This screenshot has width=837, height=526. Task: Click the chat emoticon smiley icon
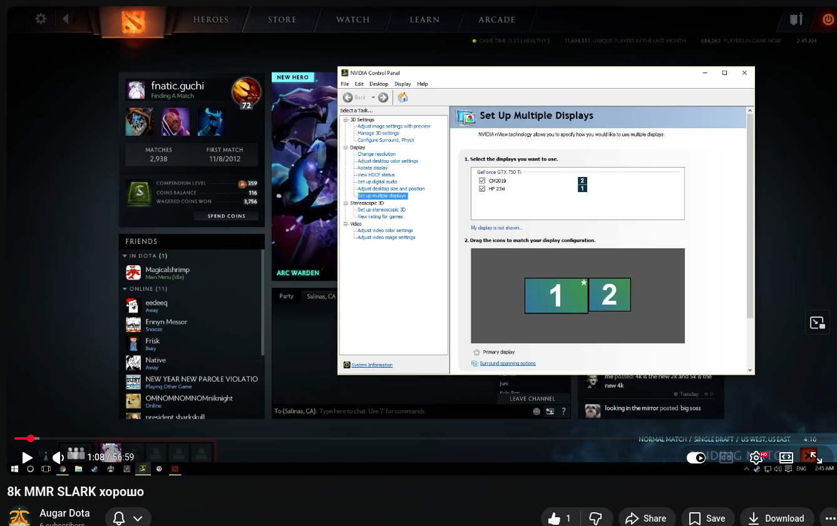pos(537,411)
